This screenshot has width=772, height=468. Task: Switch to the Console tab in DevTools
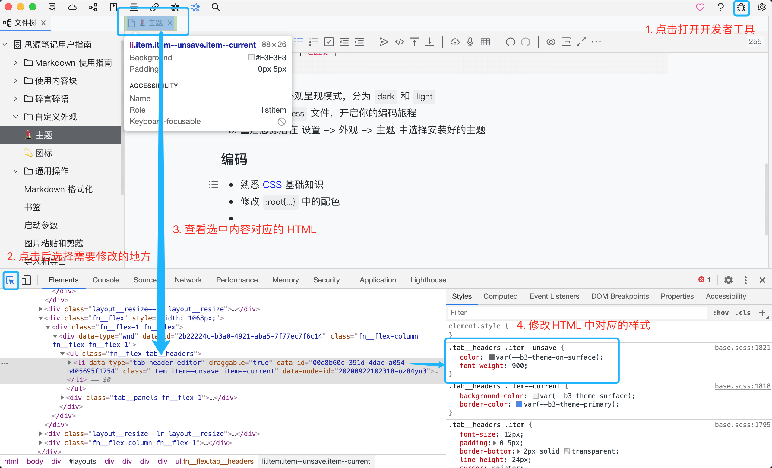106,280
